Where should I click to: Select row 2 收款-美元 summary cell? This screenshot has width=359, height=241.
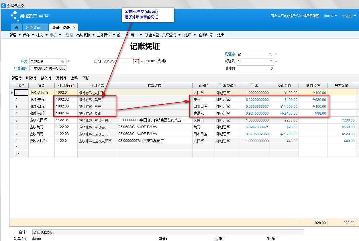(41, 100)
